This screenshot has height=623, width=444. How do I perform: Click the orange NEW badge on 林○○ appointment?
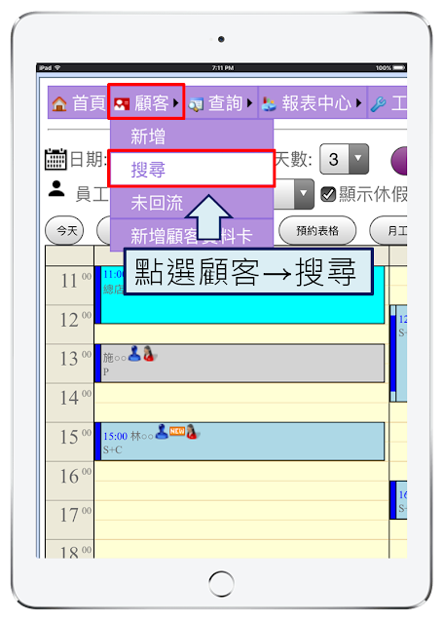pos(177,431)
